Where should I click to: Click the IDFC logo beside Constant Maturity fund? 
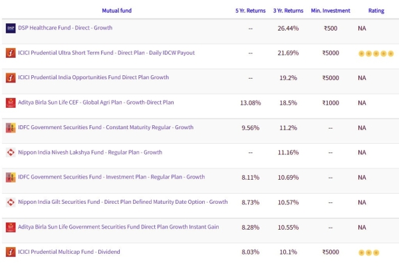[x=10, y=127]
